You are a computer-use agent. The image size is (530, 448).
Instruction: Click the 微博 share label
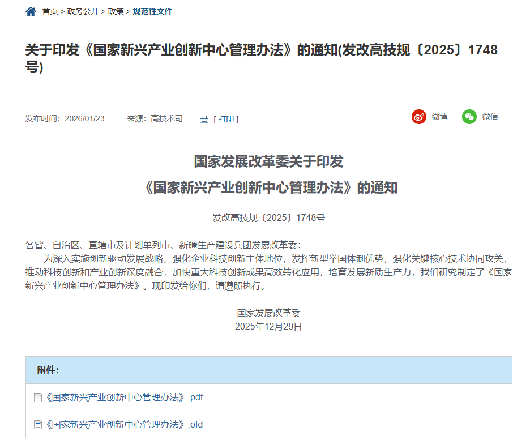pos(439,117)
